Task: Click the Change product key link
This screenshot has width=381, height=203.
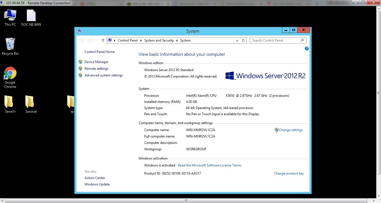Action: (x=289, y=173)
